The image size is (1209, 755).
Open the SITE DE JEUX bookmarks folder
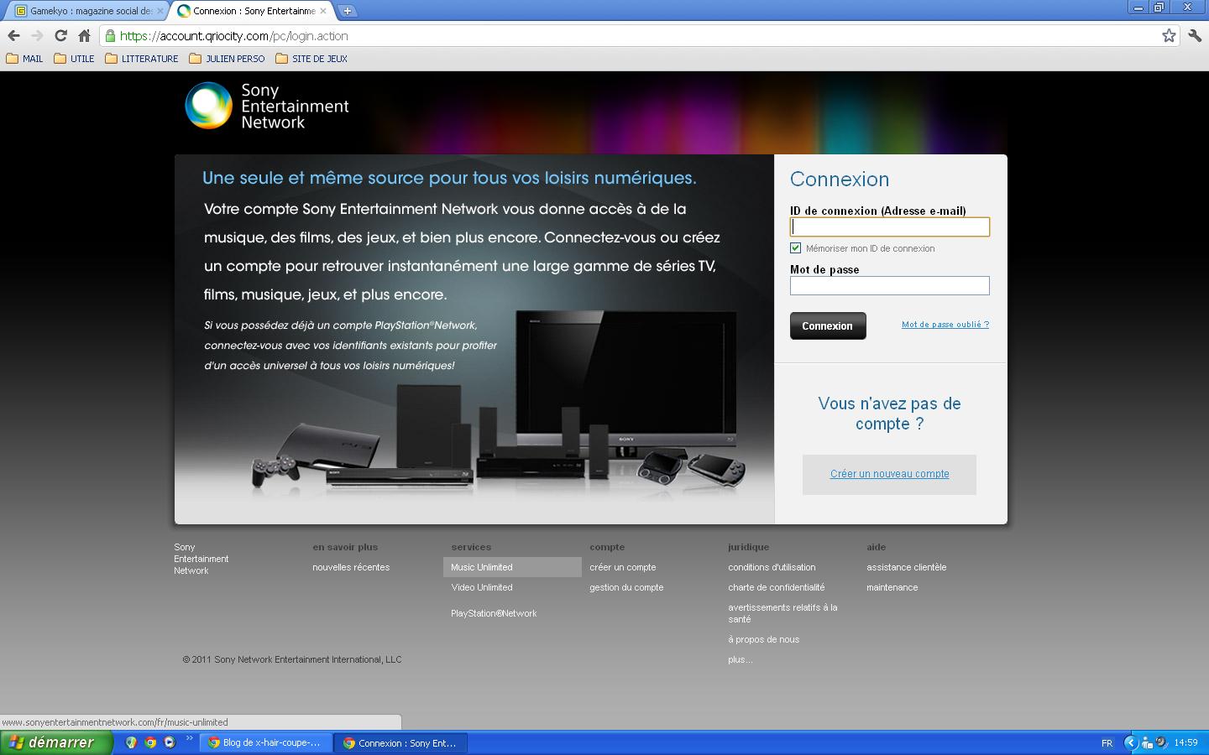311,59
